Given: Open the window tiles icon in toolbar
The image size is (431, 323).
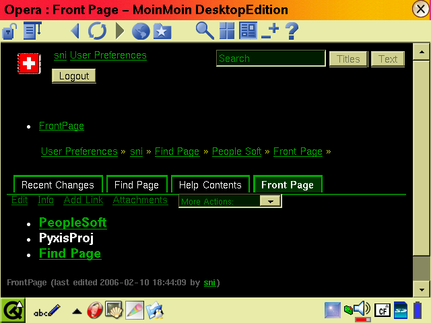Looking at the screenshot, I should (227, 31).
